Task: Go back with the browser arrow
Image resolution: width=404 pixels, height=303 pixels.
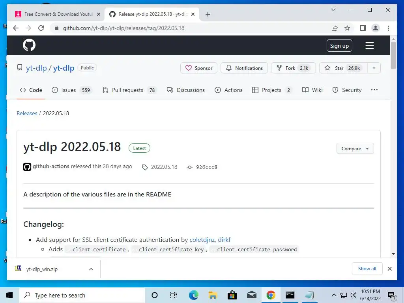Action: [x=16, y=28]
